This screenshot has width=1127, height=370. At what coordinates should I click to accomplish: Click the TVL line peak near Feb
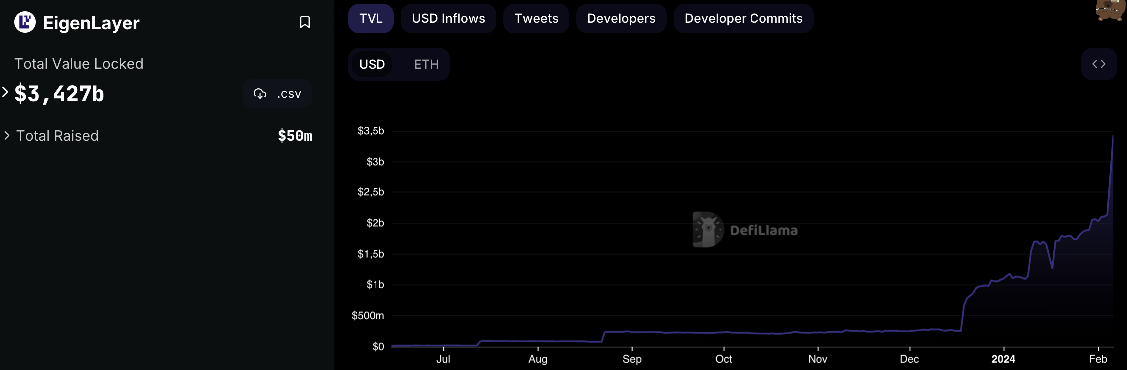pos(1113,136)
